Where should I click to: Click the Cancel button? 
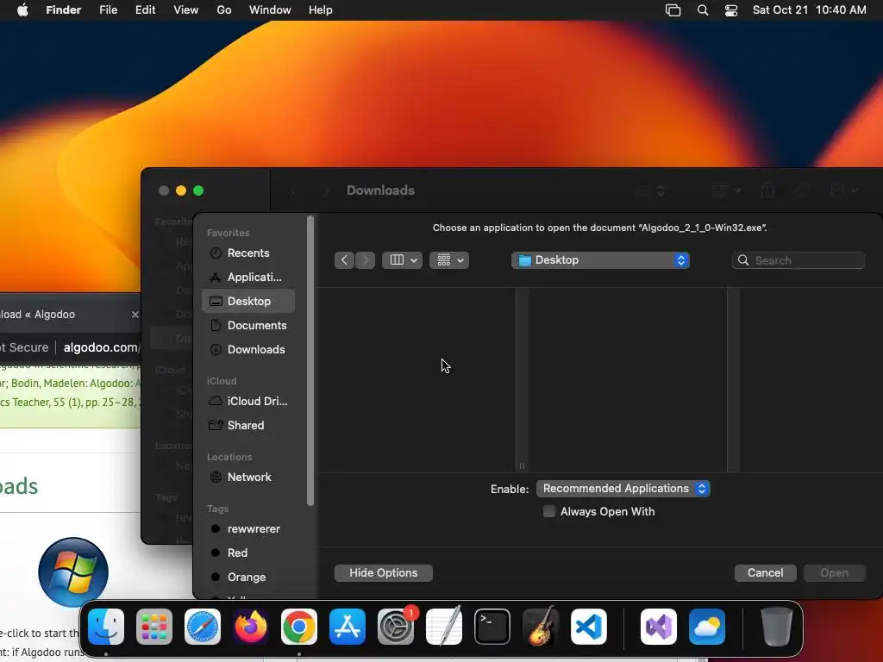click(x=766, y=572)
